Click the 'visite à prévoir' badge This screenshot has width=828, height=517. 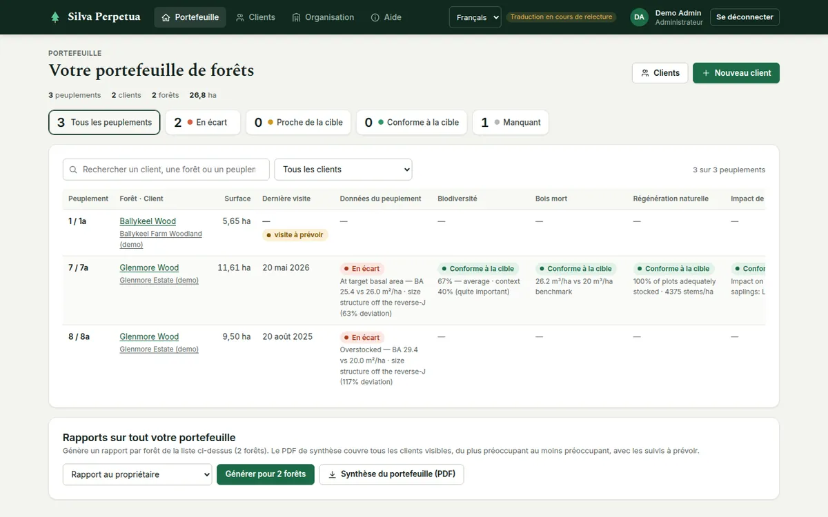tap(295, 235)
